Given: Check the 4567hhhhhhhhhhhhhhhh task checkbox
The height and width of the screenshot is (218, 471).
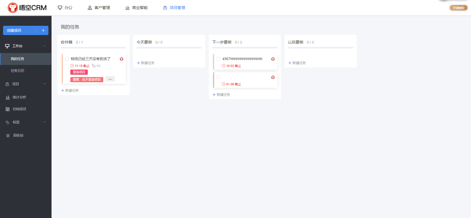Looking at the screenshot, I should tap(218, 59).
